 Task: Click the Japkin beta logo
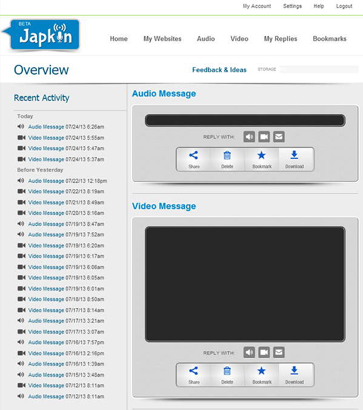pos(42,35)
